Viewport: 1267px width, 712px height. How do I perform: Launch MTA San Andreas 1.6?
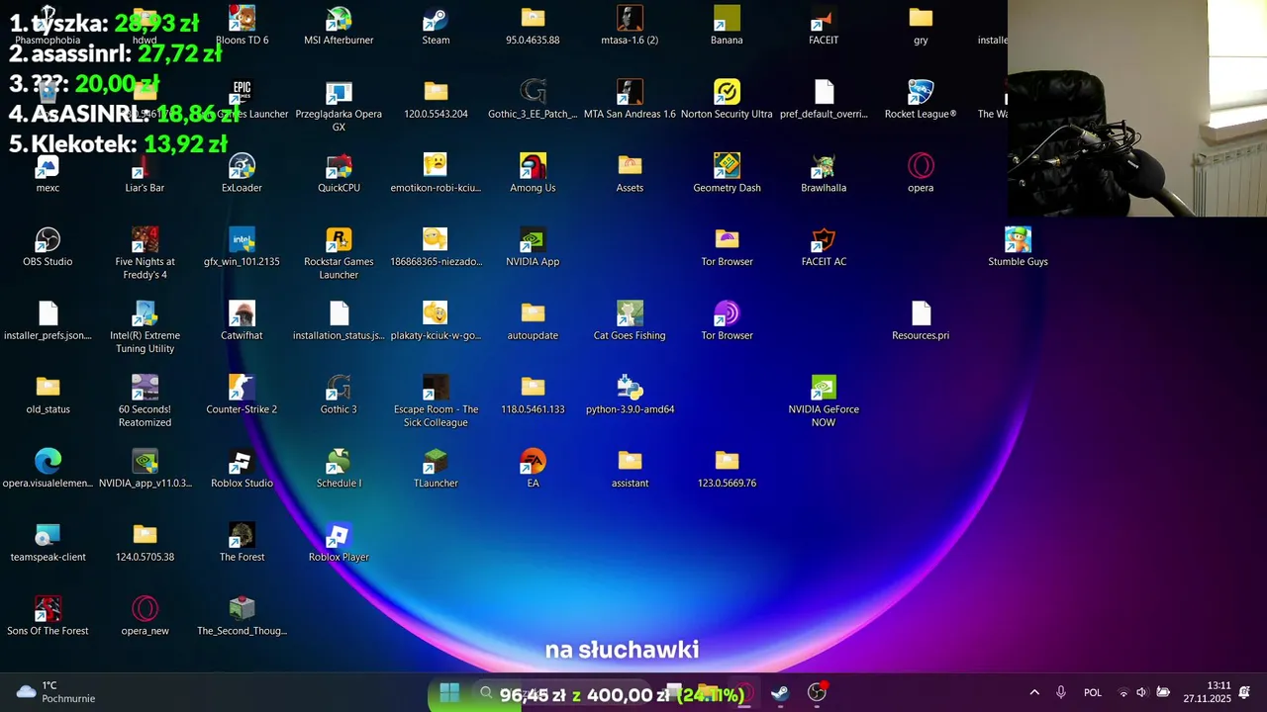click(x=630, y=100)
